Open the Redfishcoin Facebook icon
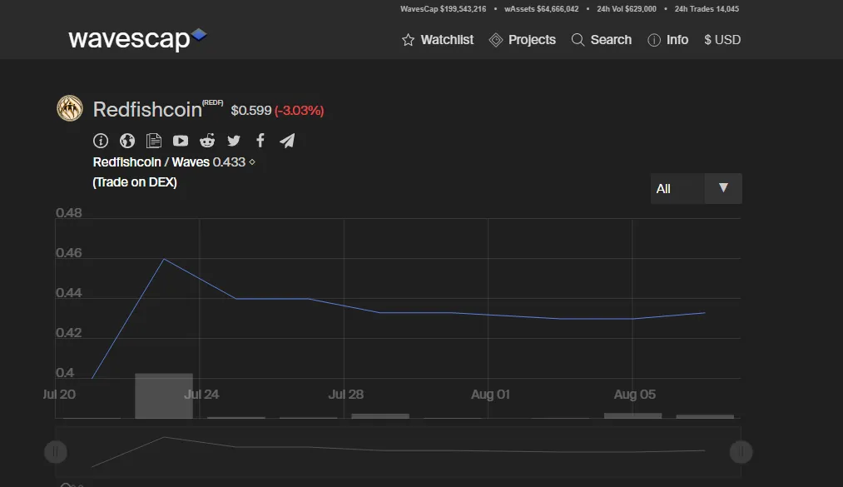Viewport: 843px width, 487px height. tap(260, 141)
